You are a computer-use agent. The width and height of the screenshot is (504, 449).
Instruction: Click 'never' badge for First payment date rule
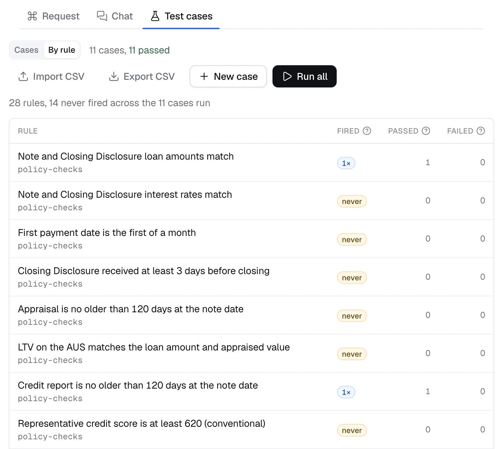[352, 239]
